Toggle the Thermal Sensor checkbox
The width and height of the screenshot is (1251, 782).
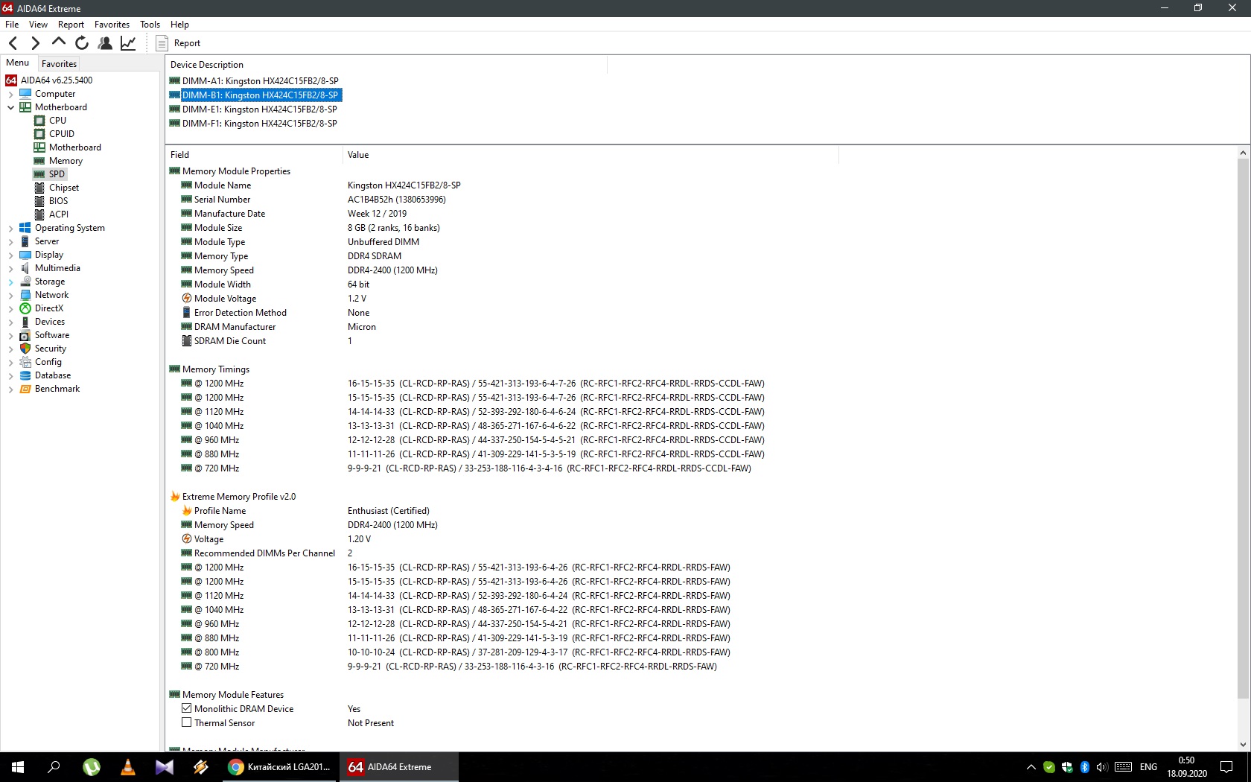[187, 723]
